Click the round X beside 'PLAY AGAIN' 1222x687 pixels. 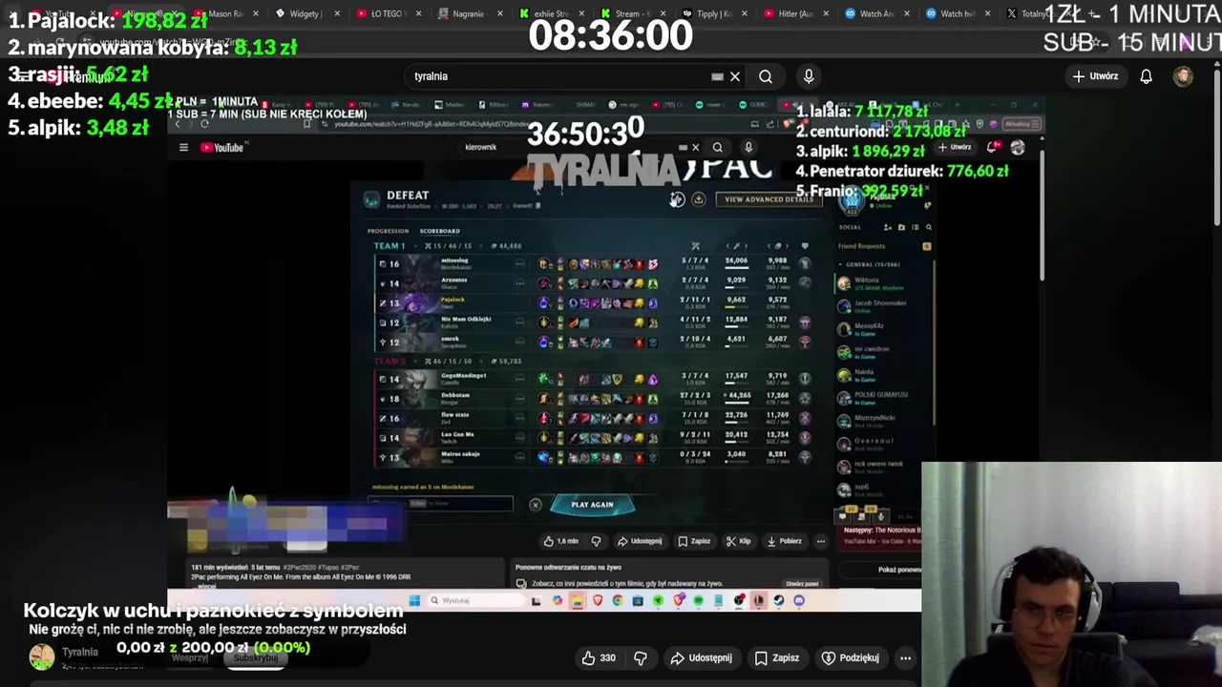point(536,505)
